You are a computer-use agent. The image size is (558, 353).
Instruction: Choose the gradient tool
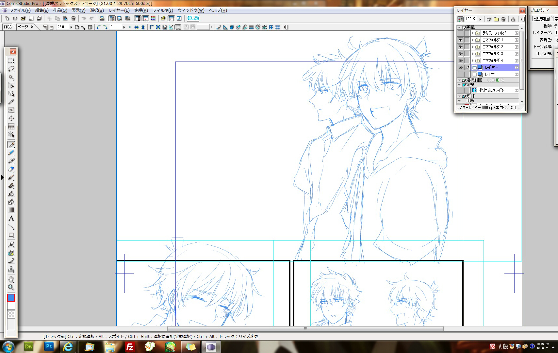[x=11, y=210]
